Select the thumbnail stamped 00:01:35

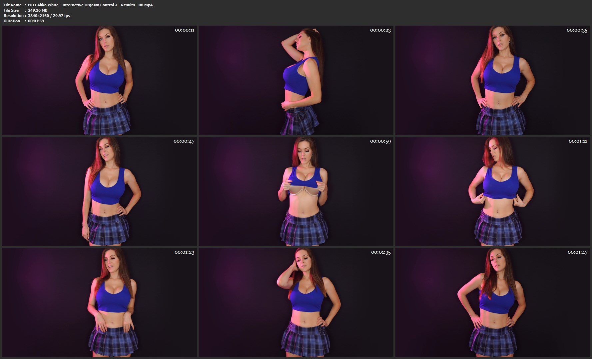[x=296, y=302]
